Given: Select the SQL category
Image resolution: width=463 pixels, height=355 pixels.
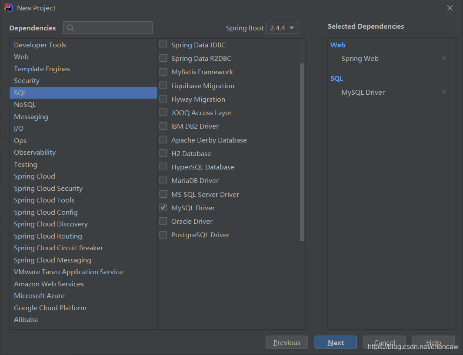Looking at the screenshot, I should coord(83,93).
